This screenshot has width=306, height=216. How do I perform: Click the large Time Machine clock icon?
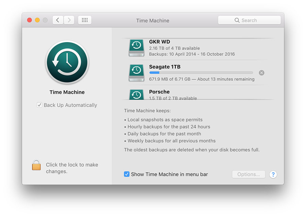(x=67, y=62)
